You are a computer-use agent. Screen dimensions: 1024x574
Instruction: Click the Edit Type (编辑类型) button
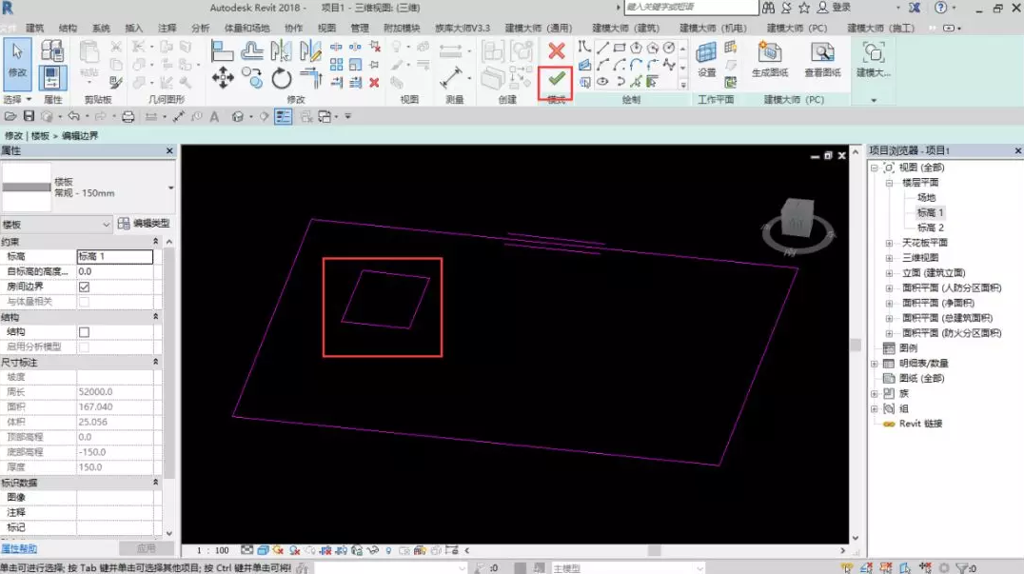pos(145,224)
